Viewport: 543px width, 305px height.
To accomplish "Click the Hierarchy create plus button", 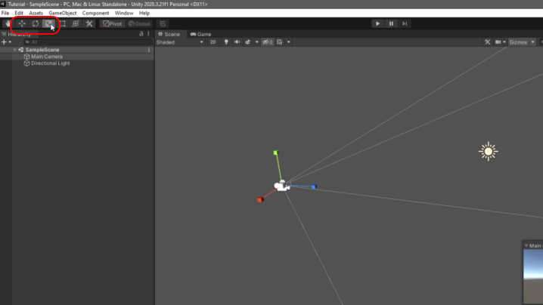I will click(x=4, y=42).
